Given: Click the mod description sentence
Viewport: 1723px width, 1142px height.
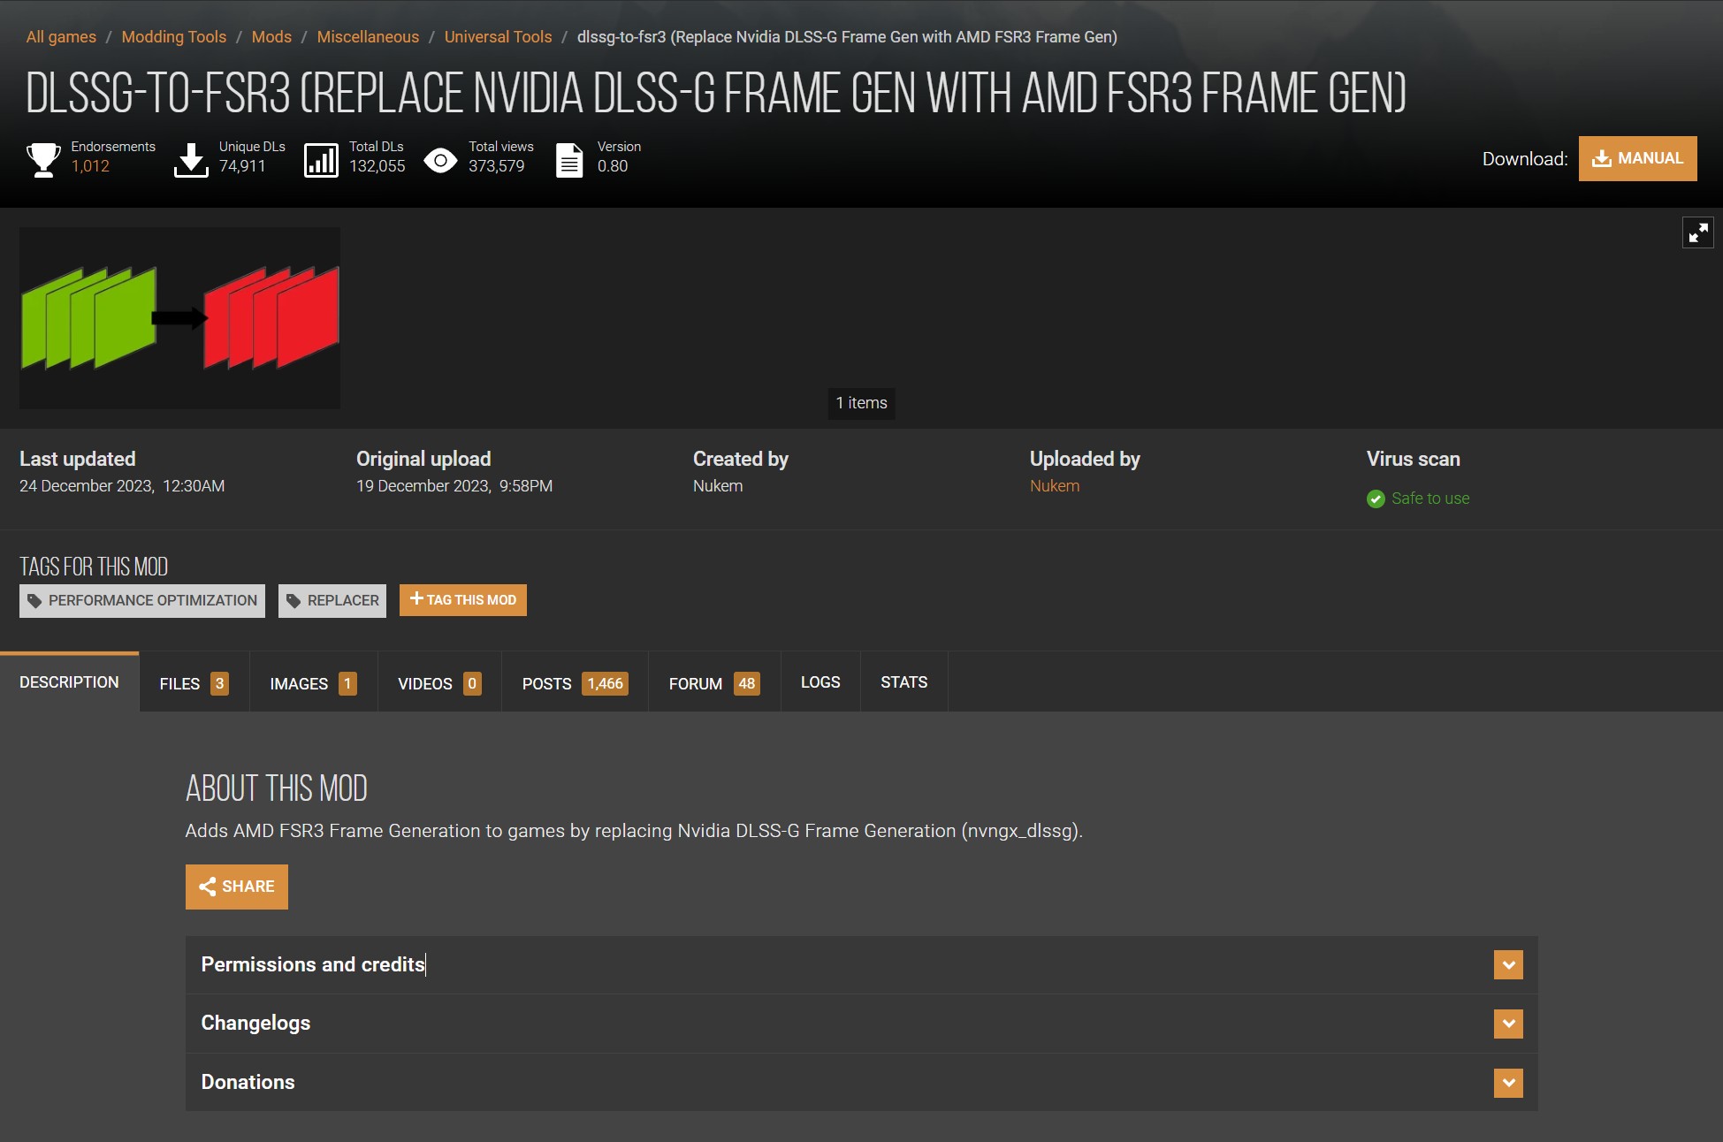Looking at the screenshot, I should click(x=634, y=831).
